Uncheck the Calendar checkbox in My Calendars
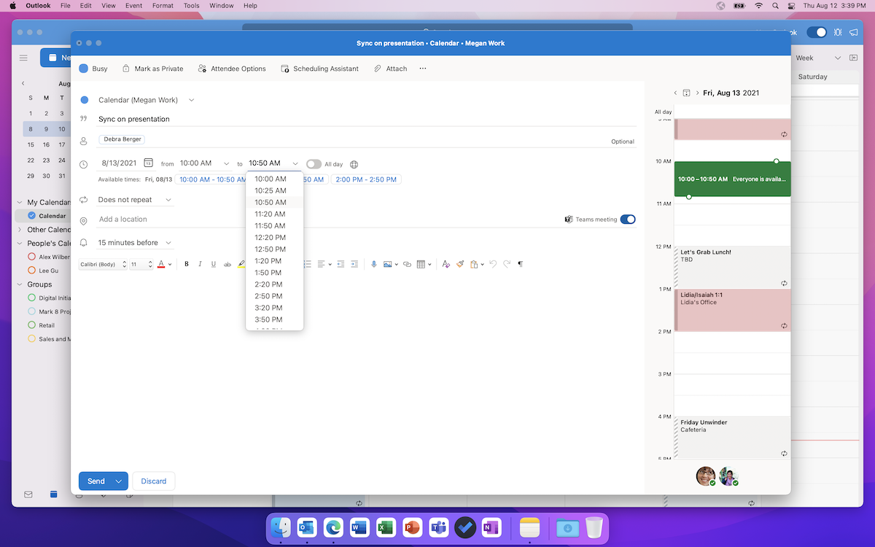 [x=31, y=216]
